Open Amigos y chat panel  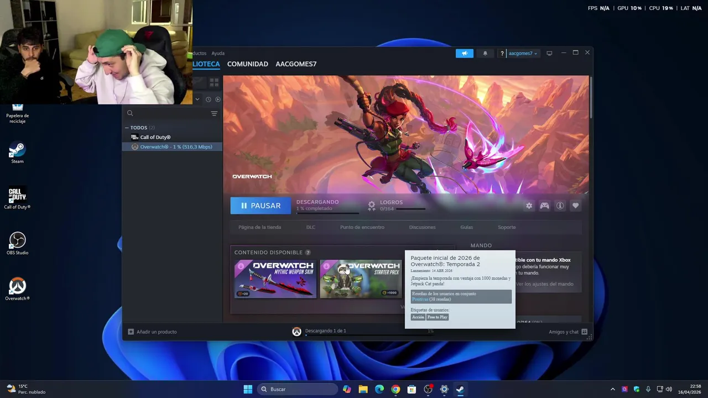coord(568,332)
